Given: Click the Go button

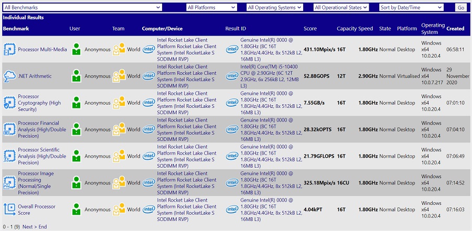Looking at the screenshot, I should (461, 8).
